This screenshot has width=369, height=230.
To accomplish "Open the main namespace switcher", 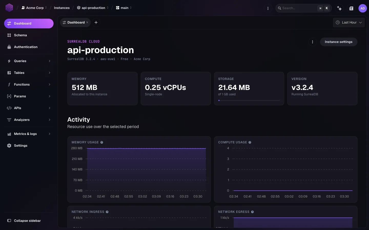I will click(x=124, y=8).
